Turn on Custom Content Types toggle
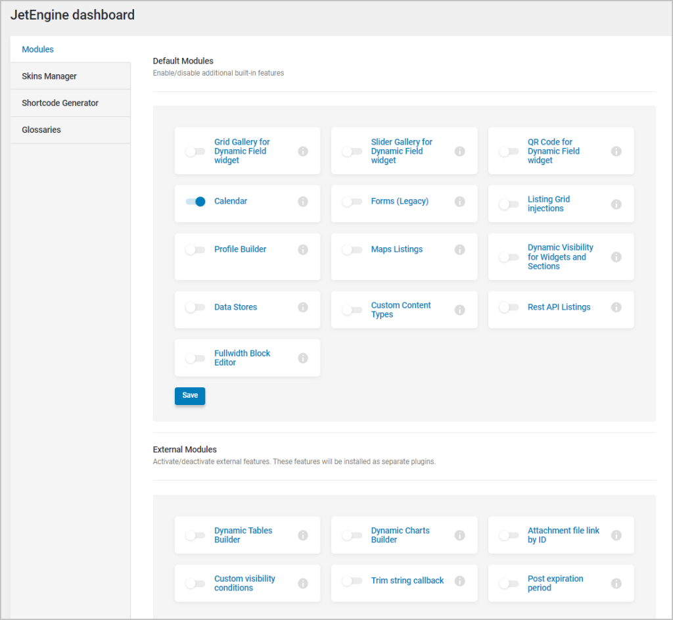The width and height of the screenshot is (673, 620). point(352,310)
